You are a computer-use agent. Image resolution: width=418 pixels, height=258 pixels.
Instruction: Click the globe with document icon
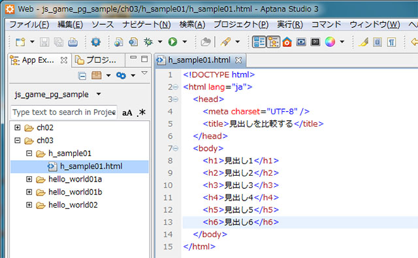click(x=119, y=42)
